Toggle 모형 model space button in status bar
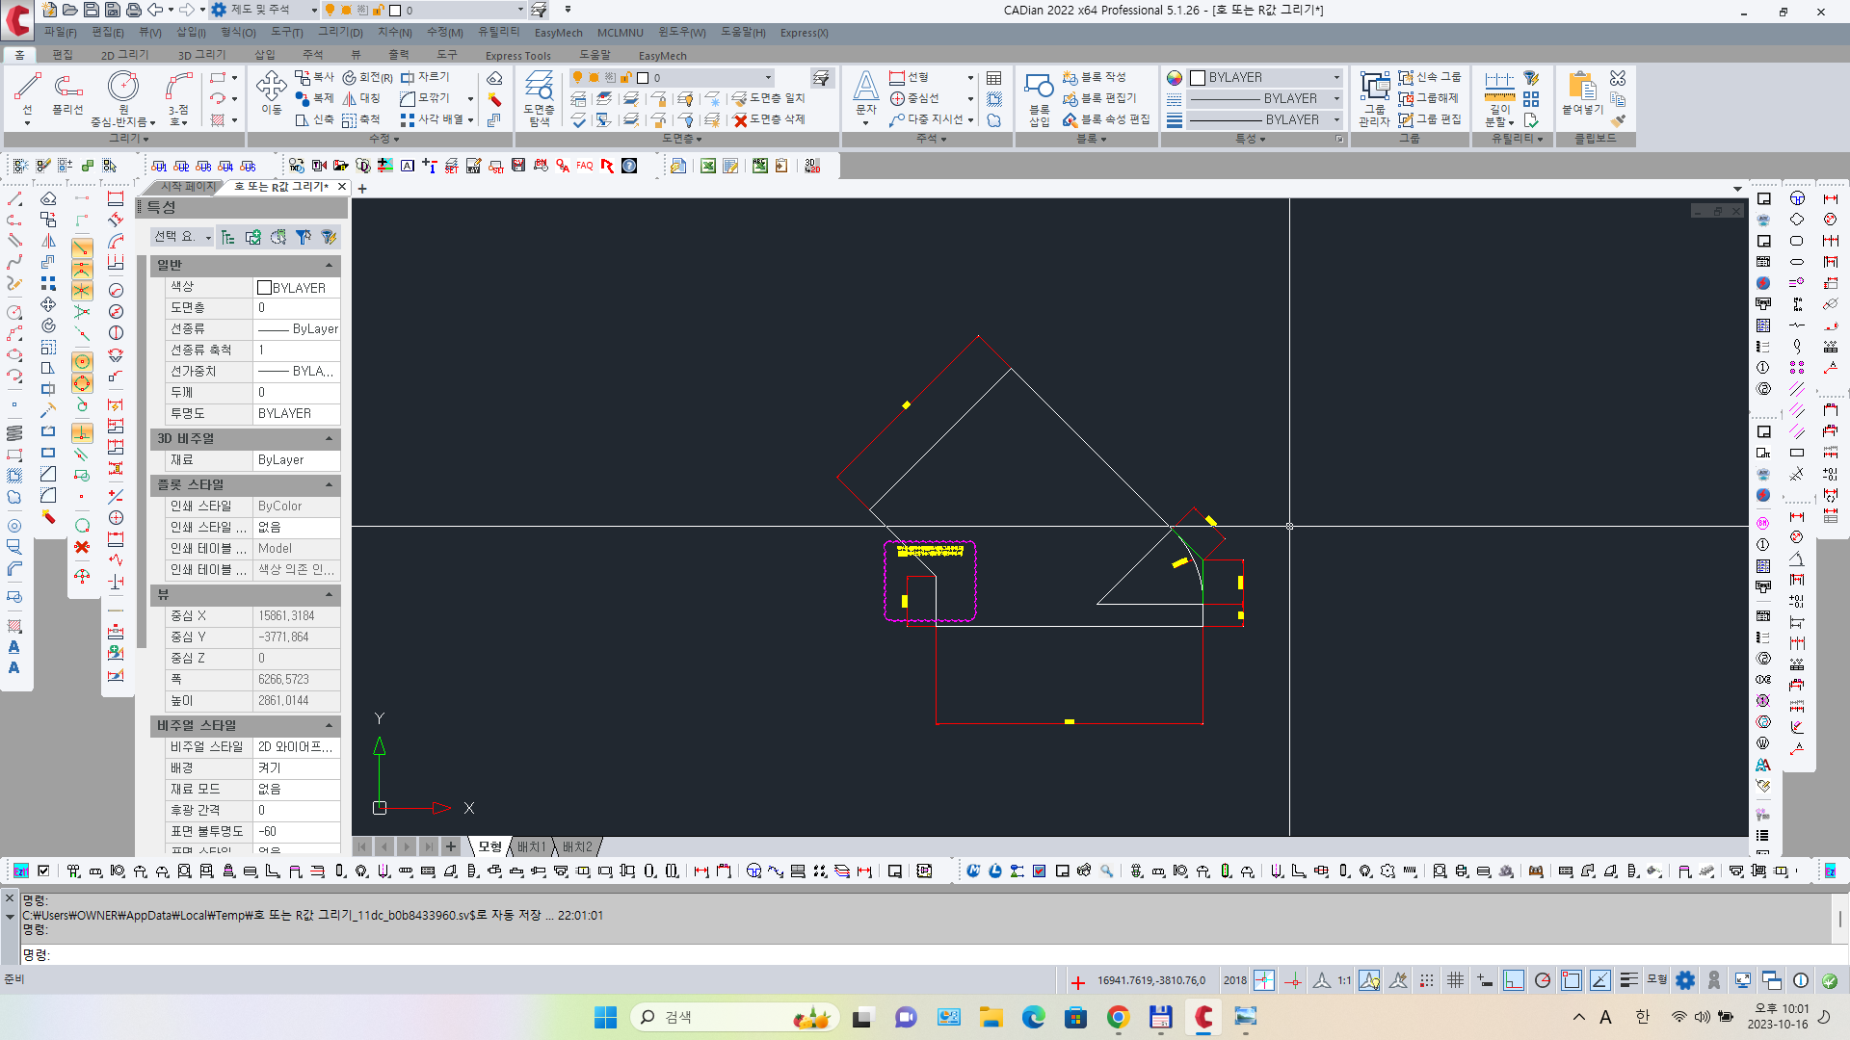This screenshot has height=1040, width=1850. click(x=1657, y=979)
